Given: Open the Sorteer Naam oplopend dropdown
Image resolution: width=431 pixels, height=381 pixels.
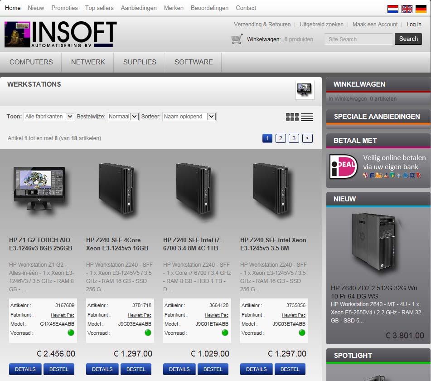Looking at the screenshot, I should 189,117.
